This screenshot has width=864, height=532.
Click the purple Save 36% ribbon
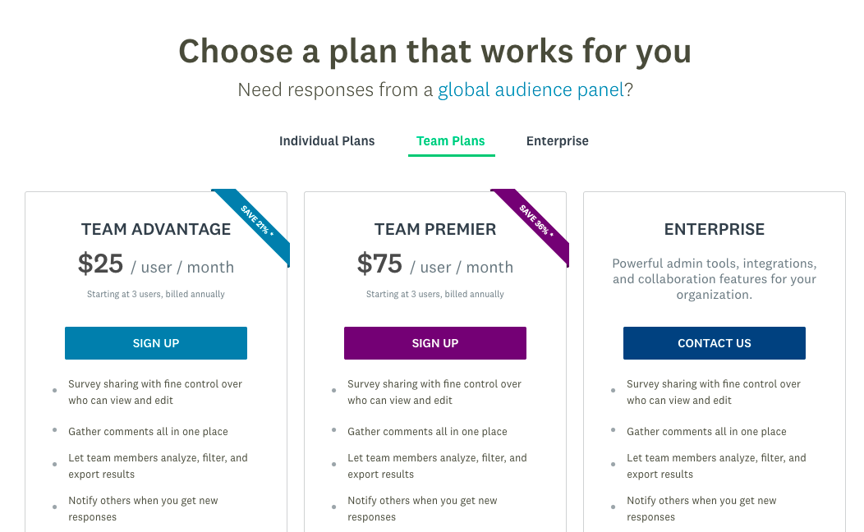[535, 223]
